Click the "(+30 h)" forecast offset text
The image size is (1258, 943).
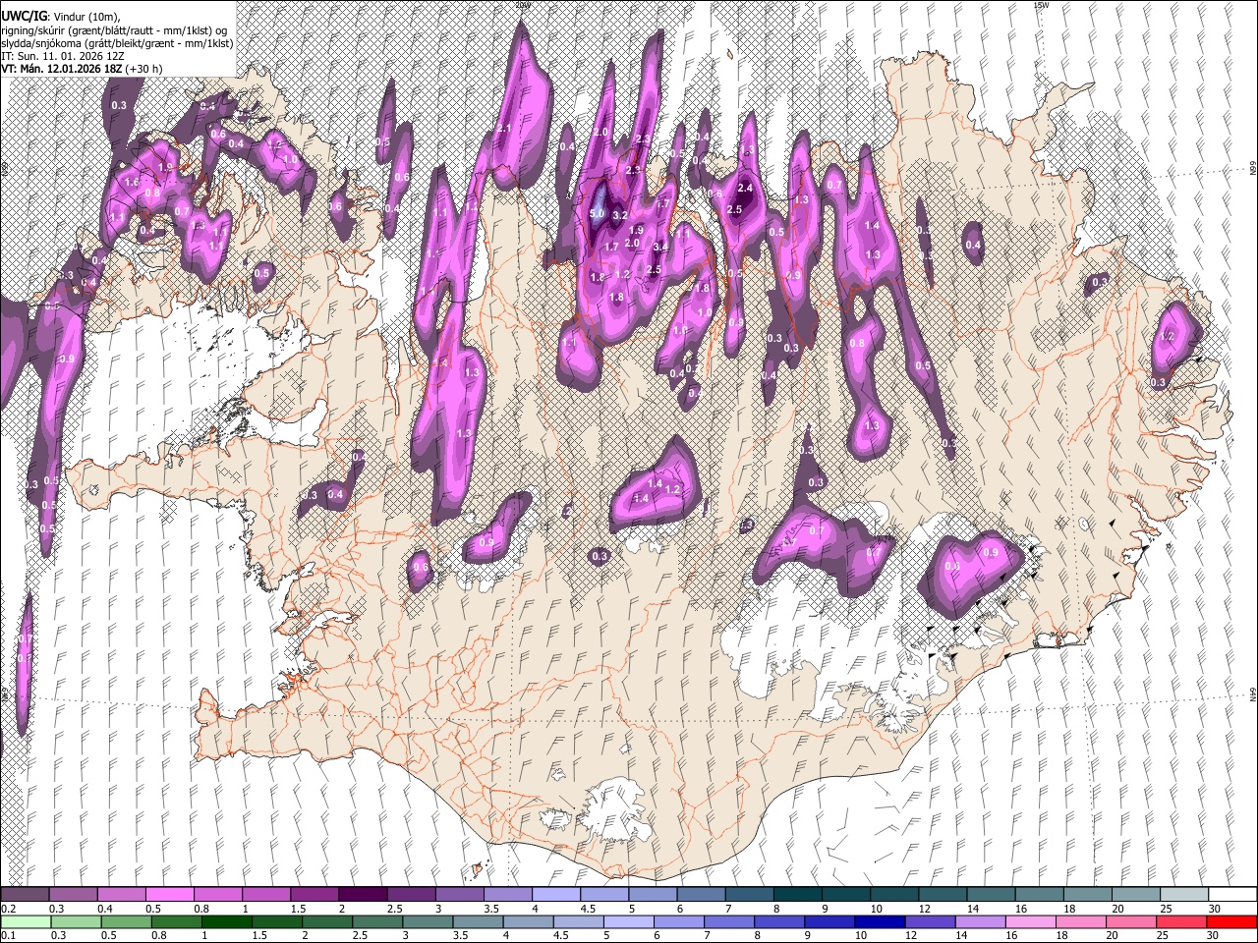[143, 69]
